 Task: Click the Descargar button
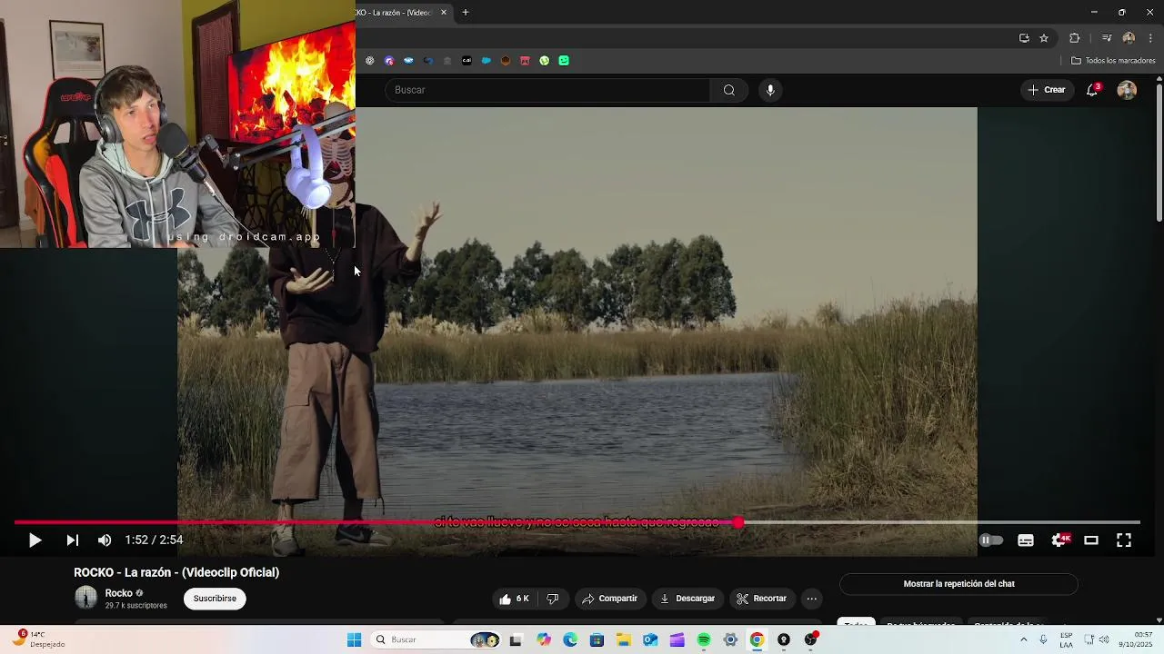[687, 599]
